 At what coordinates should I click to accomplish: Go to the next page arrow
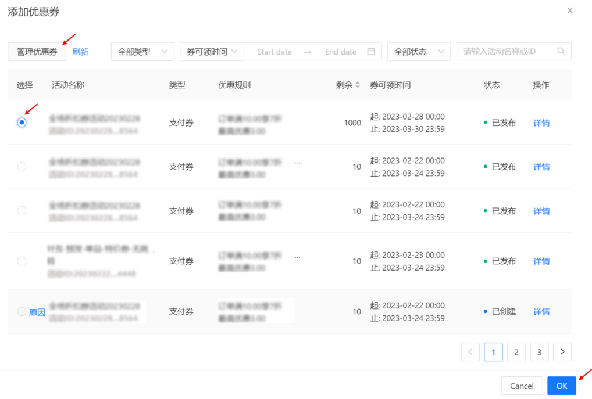point(562,352)
